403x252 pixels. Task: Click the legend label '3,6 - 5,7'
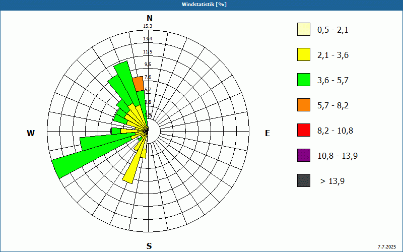click(333, 81)
